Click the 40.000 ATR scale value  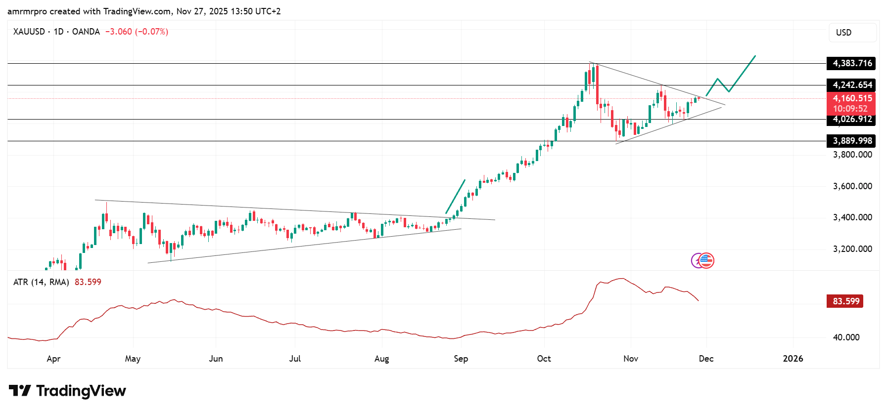tap(846, 337)
